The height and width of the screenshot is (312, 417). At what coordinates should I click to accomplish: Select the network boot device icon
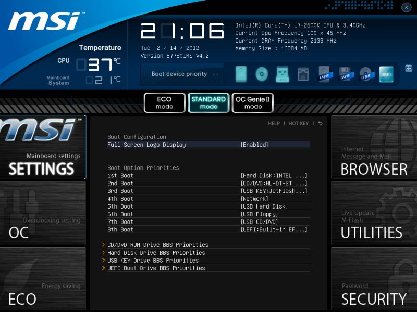(303, 74)
